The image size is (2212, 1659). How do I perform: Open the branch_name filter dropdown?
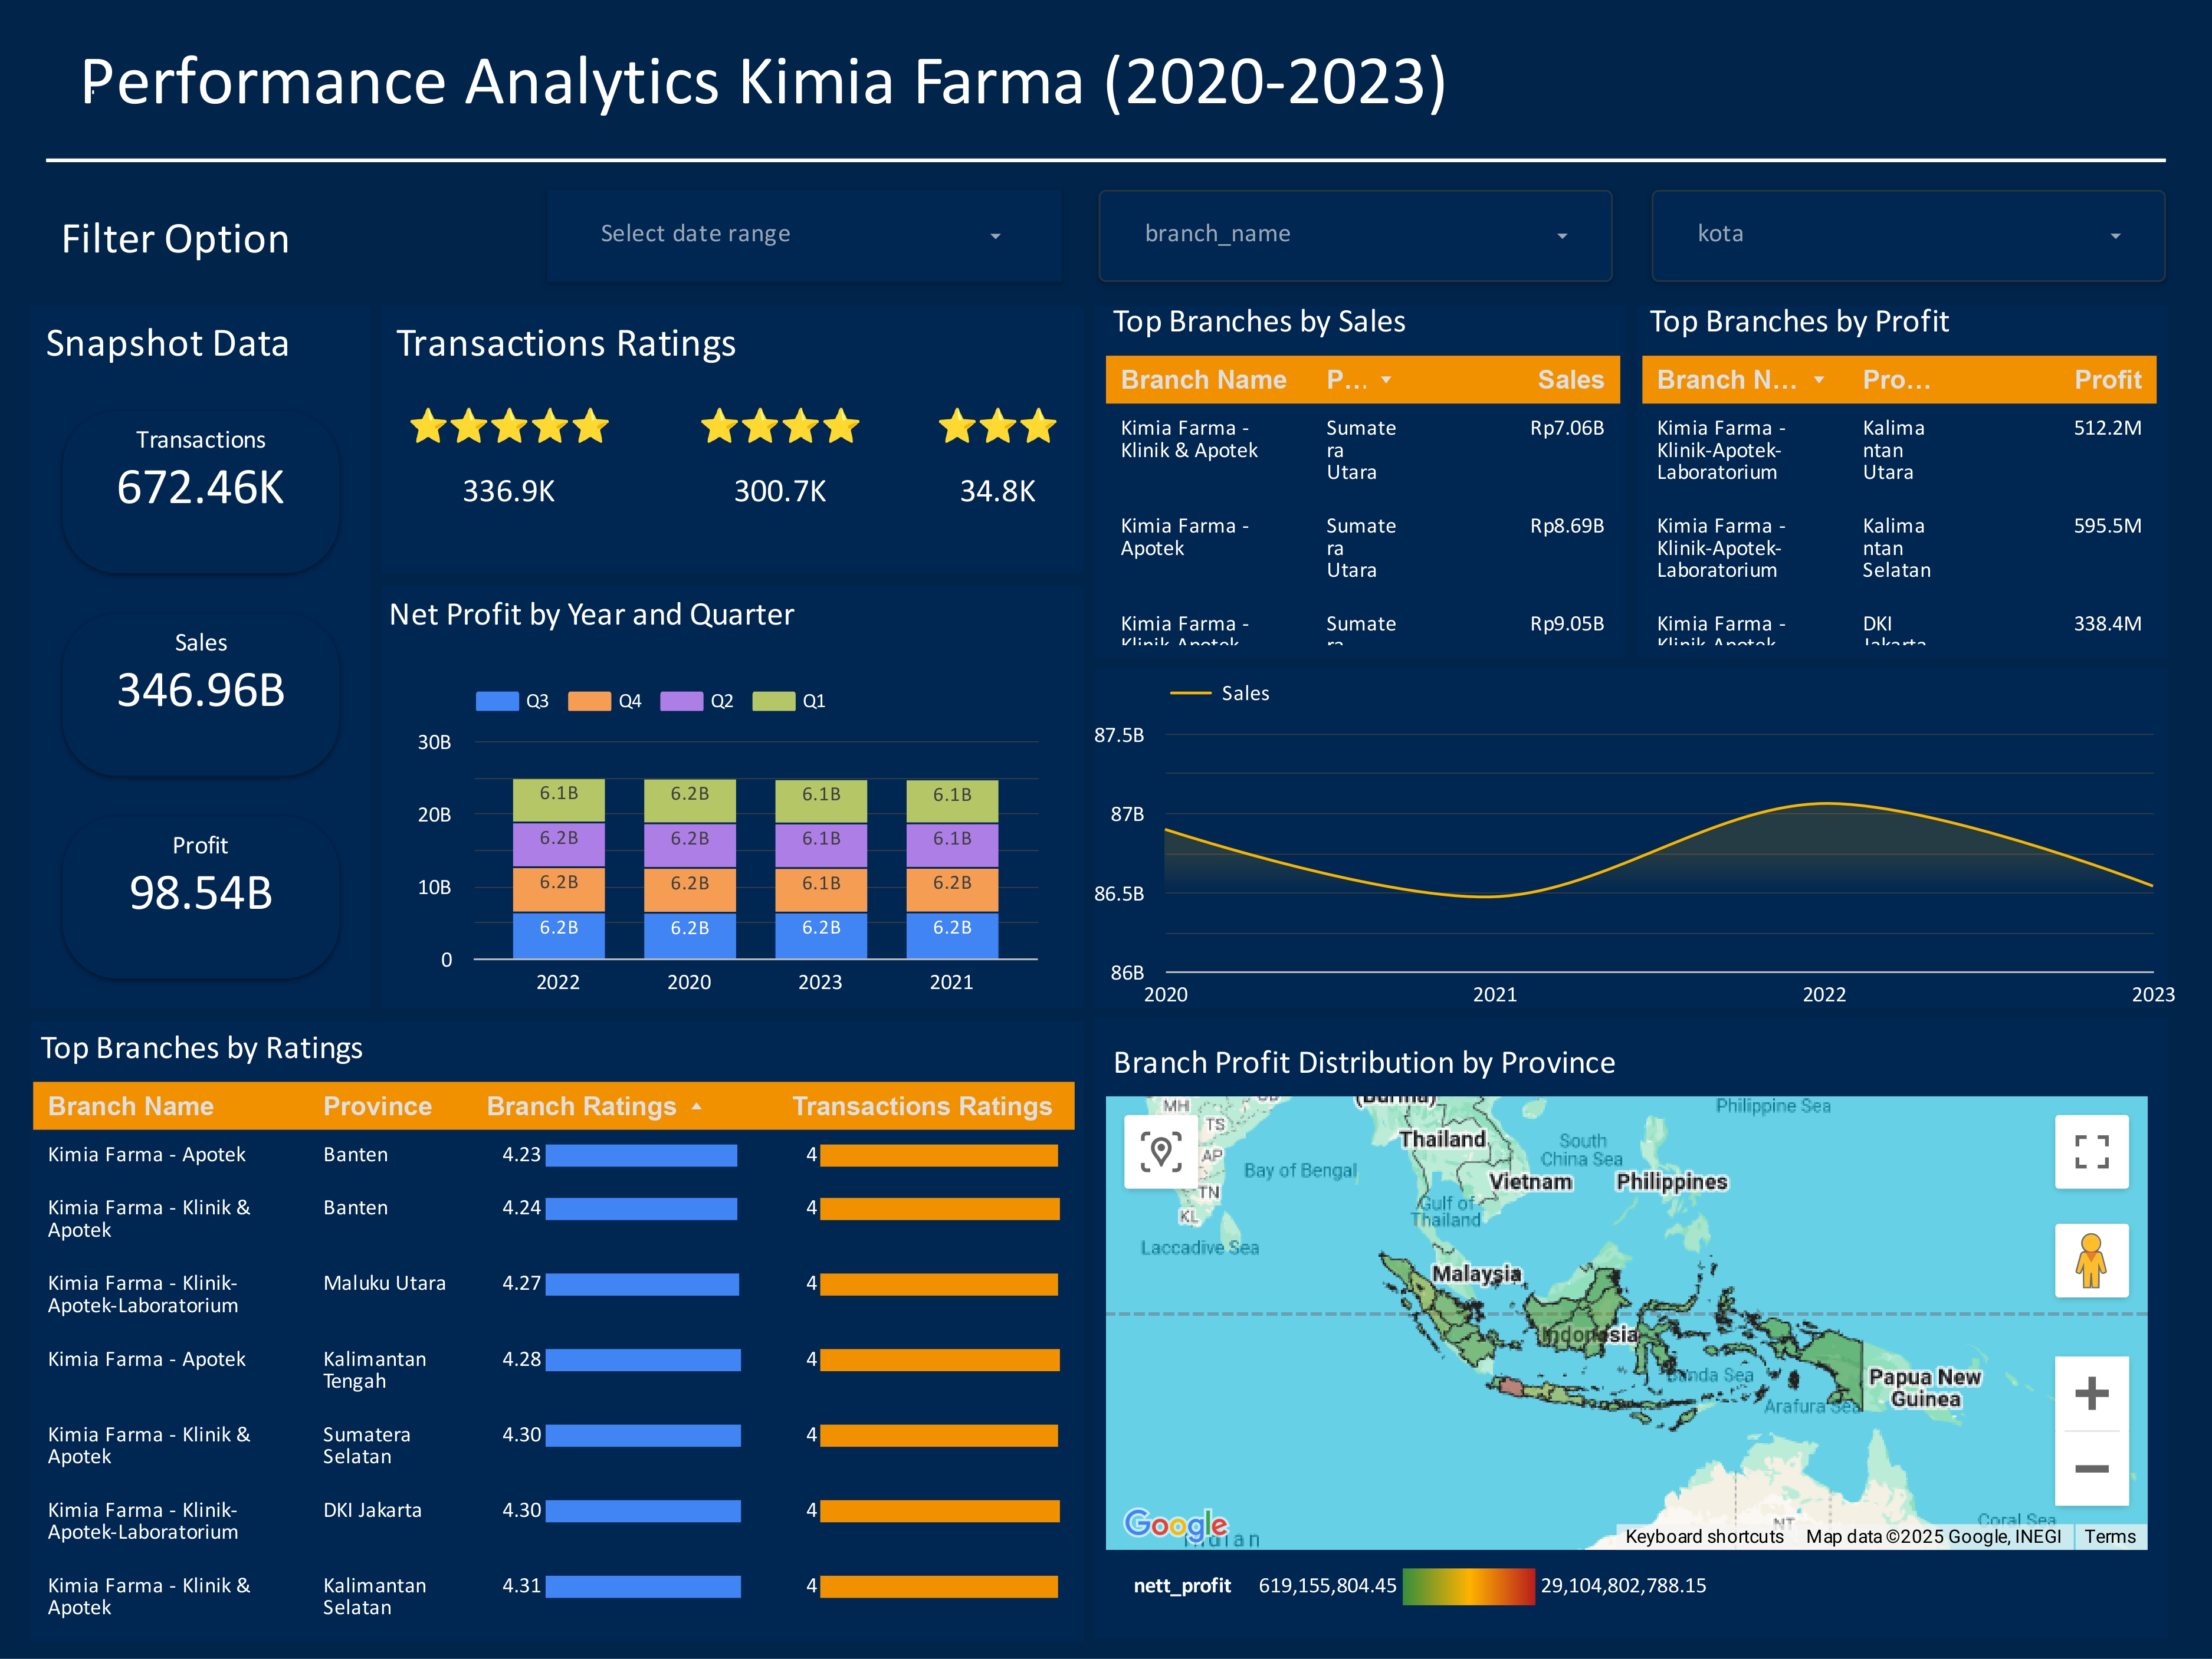(x=1355, y=235)
